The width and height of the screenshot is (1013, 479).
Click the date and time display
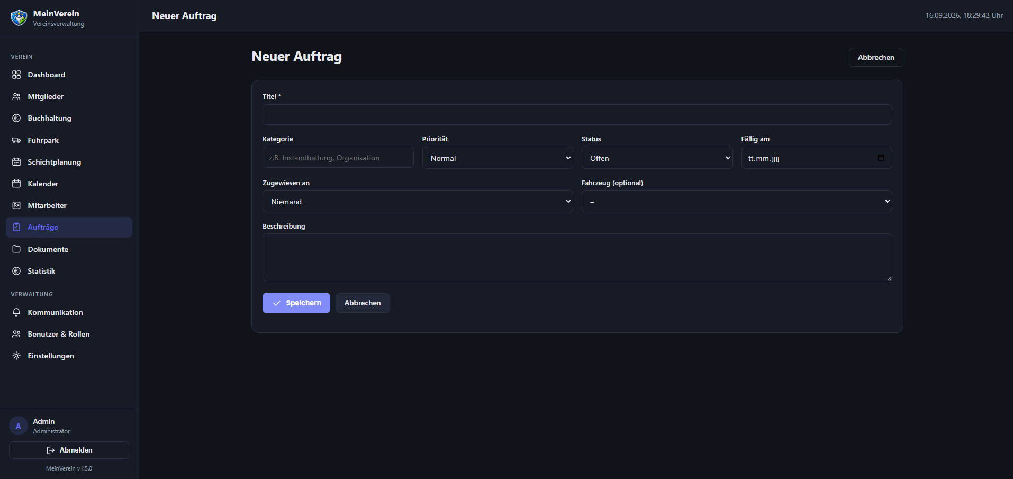[x=964, y=15]
